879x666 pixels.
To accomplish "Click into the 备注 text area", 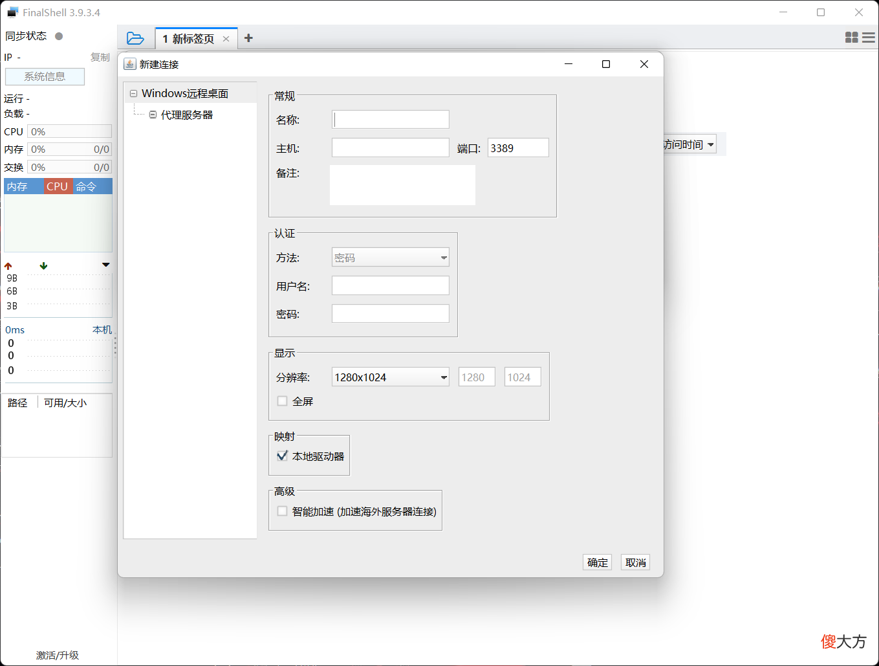I will point(402,185).
